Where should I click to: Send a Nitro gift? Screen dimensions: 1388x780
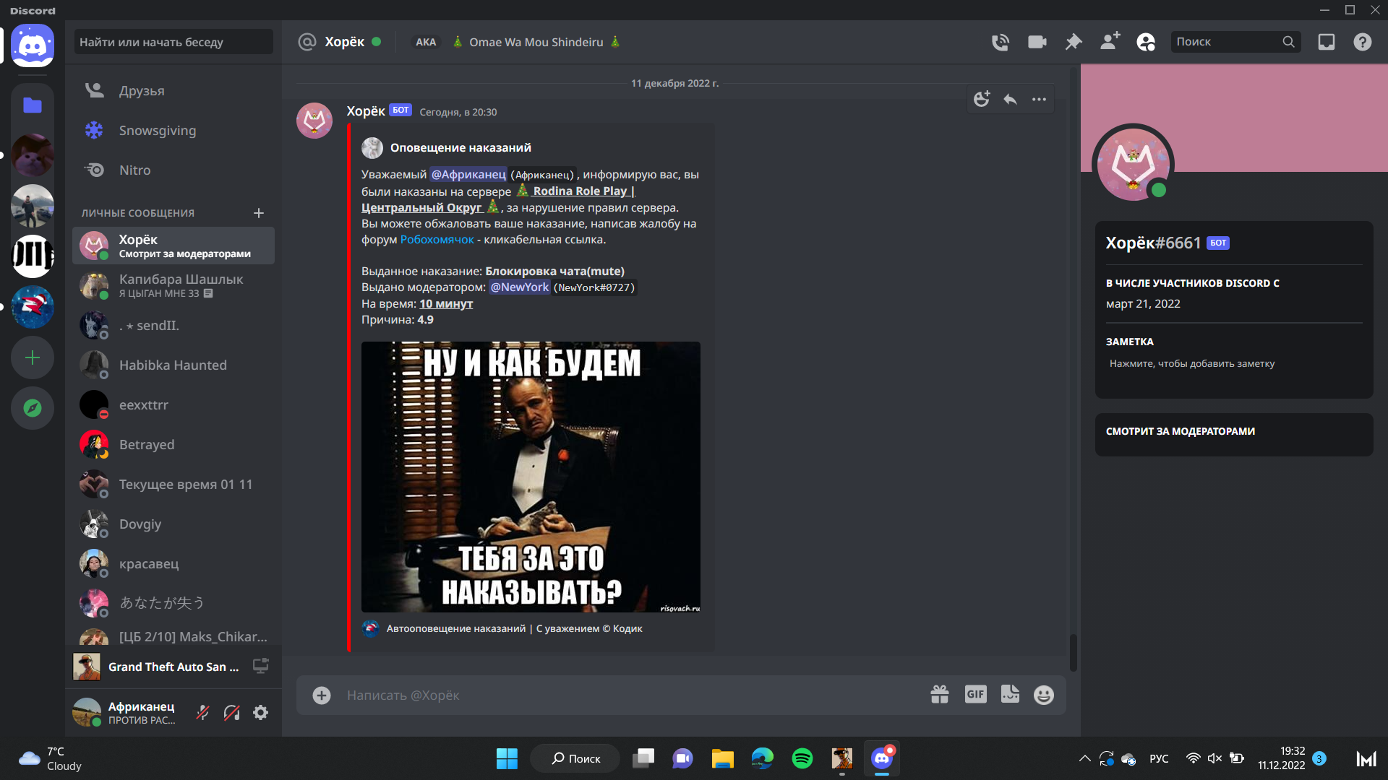[939, 694]
